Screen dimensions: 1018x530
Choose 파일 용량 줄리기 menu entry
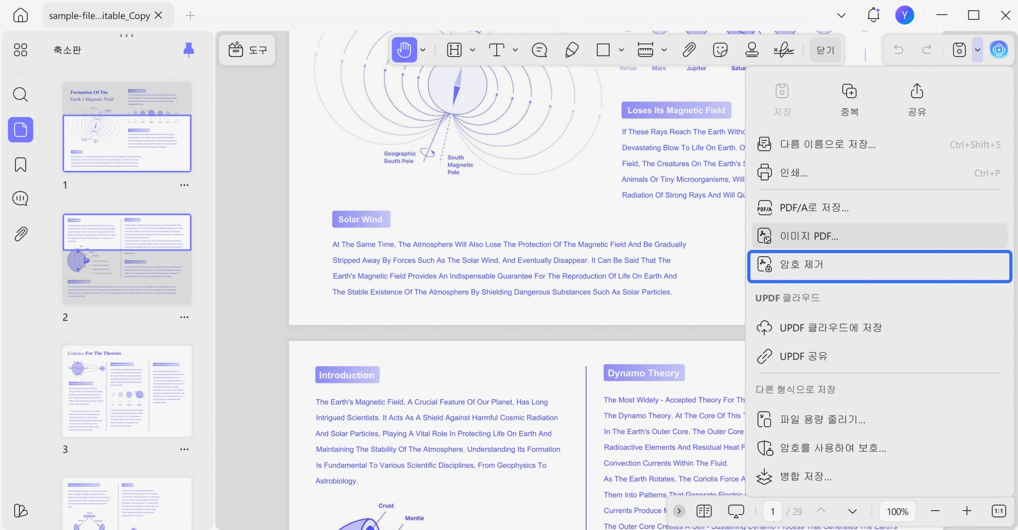pyautogui.click(x=879, y=420)
